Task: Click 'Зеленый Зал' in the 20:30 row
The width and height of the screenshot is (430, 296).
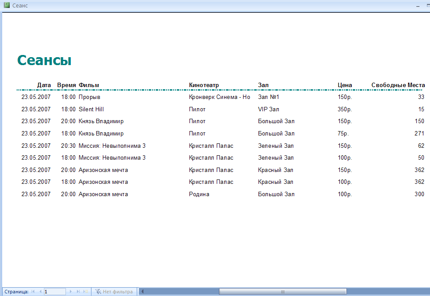Action: point(276,146)
